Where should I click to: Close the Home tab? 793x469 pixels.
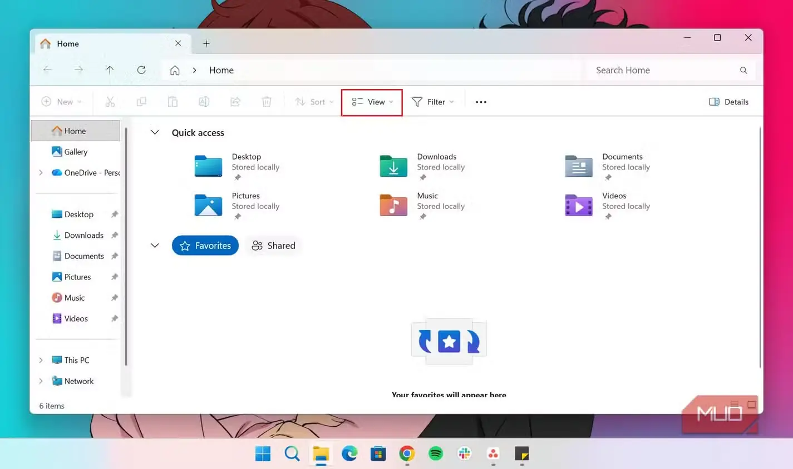(178, 43)
